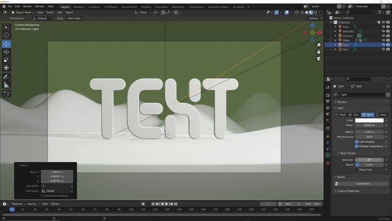Toggle camera view with camera icon
The width and height of the screenshot is (392, 221).
[x=318, y=59]
